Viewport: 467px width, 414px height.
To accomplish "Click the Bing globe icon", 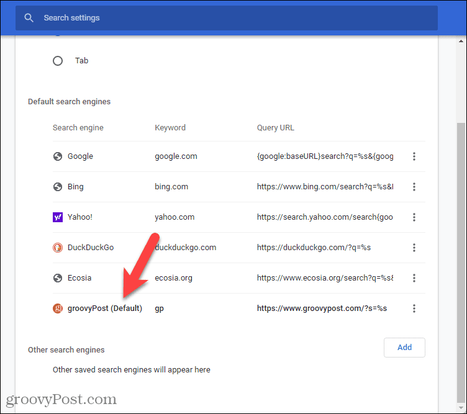I will 58,187.
